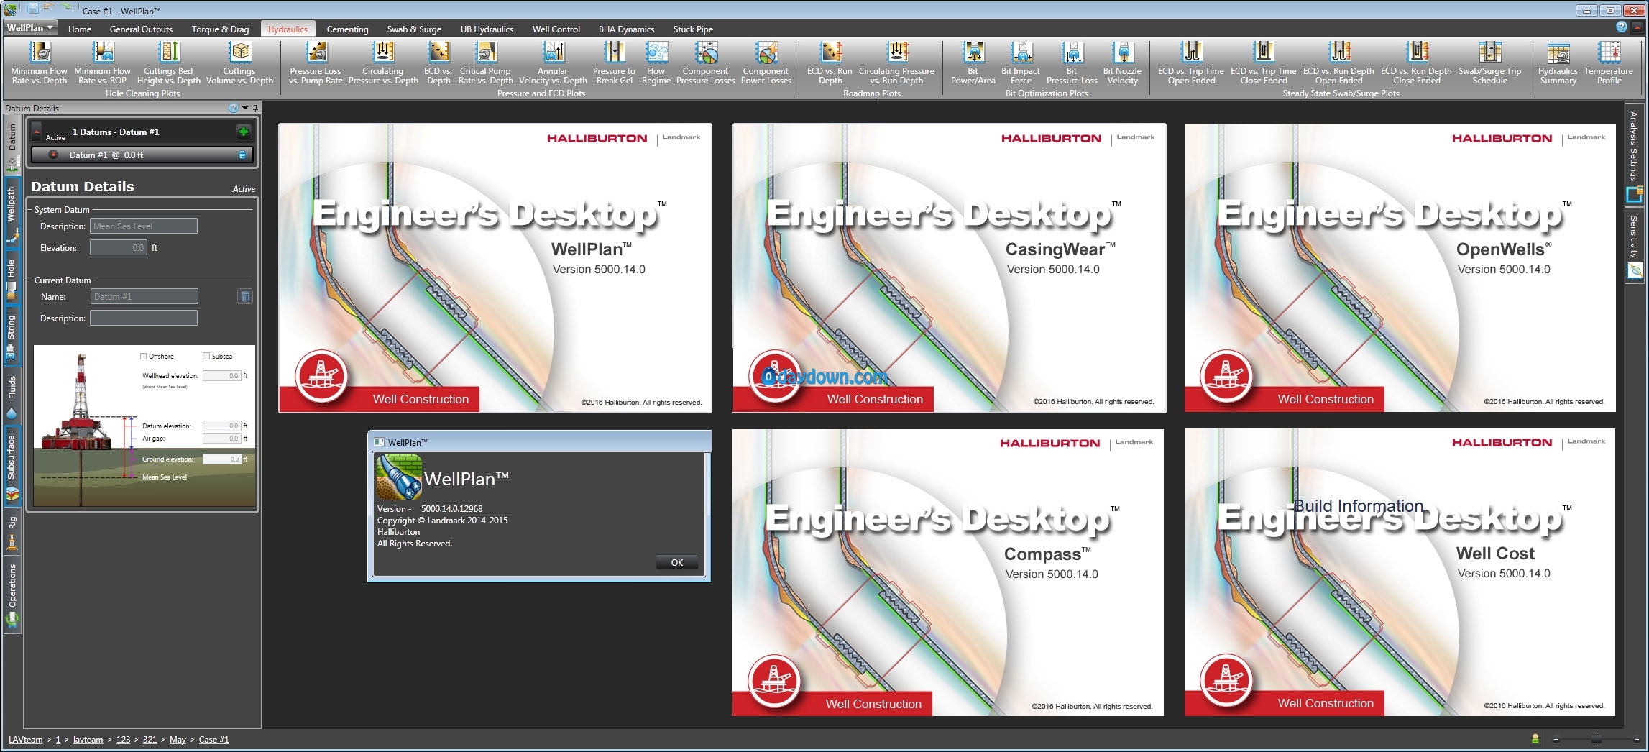Add a new datum with green plus
Viewport: 1649px width, 752px height.
pos(244,132)
